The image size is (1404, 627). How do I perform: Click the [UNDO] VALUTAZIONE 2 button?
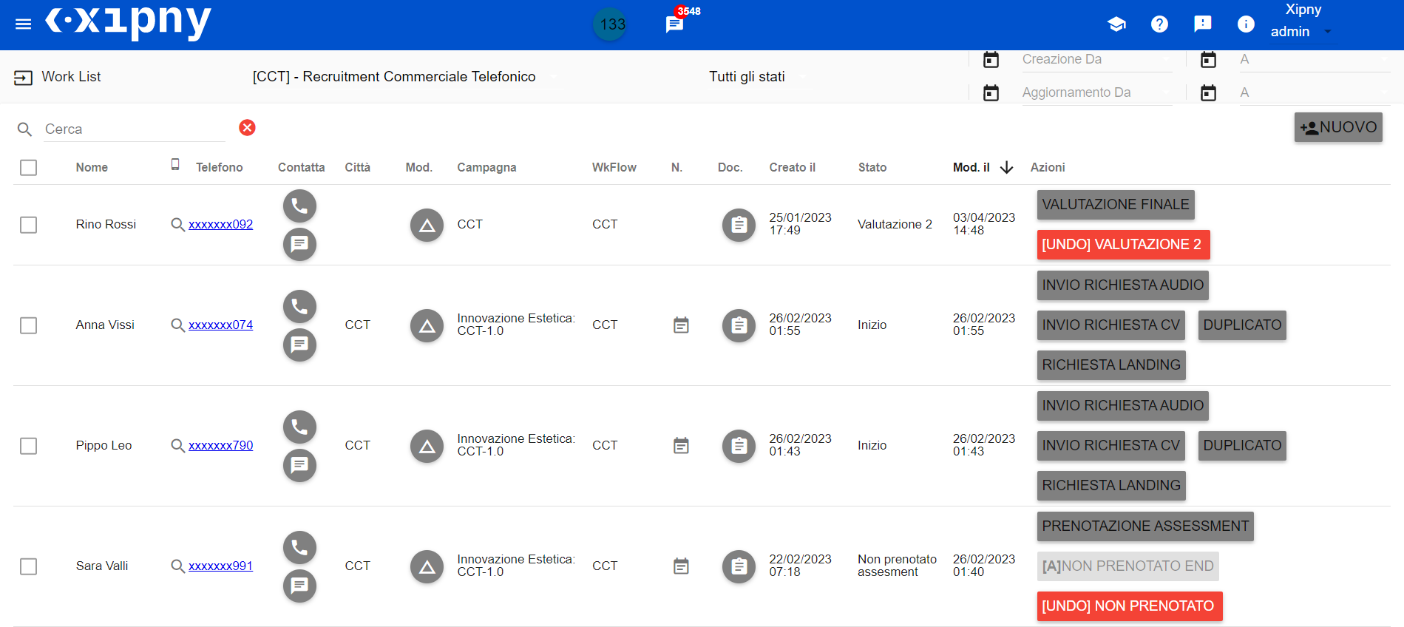pos(1123,245)
